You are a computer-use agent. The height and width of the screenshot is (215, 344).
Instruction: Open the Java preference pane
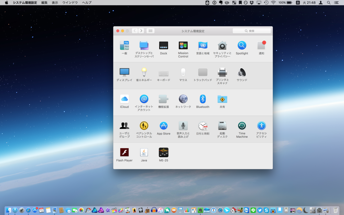pos(144,155)
